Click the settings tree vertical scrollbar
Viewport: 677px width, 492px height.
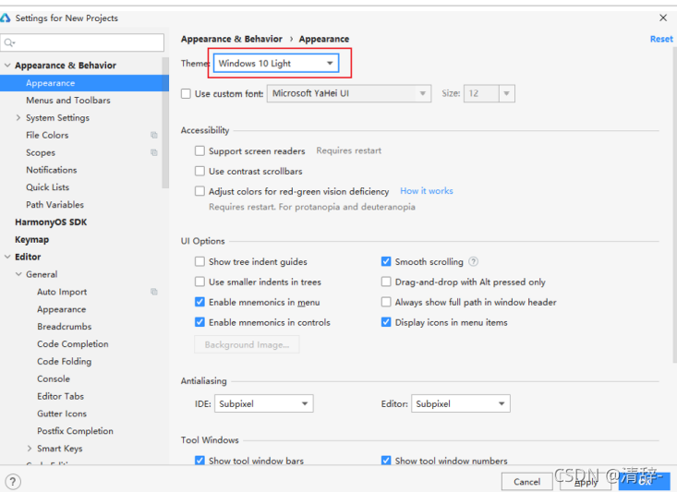point(165,123)
